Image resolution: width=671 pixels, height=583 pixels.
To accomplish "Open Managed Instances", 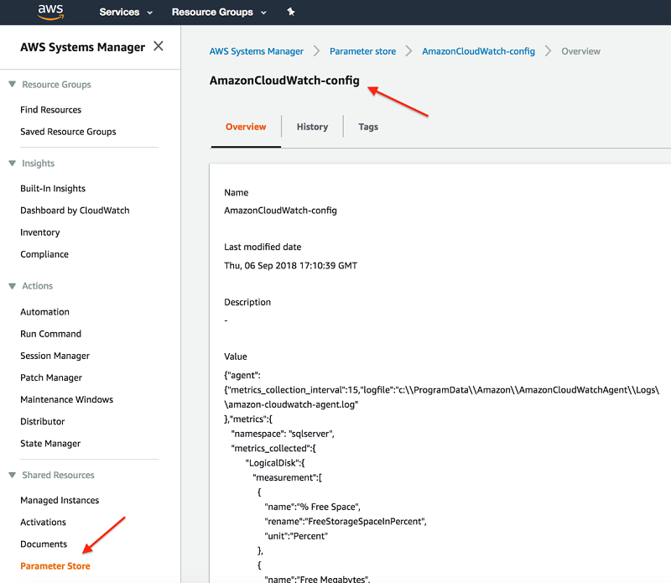I will point(60,500).
